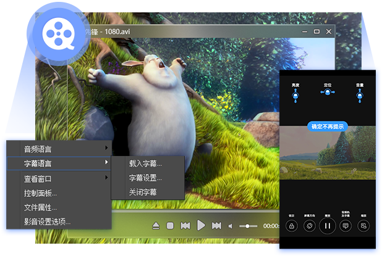Open the 音频语言 menu entry
The height and width of the screenshot is (256, 382).
pyautogui.click(x=59, y=149)
